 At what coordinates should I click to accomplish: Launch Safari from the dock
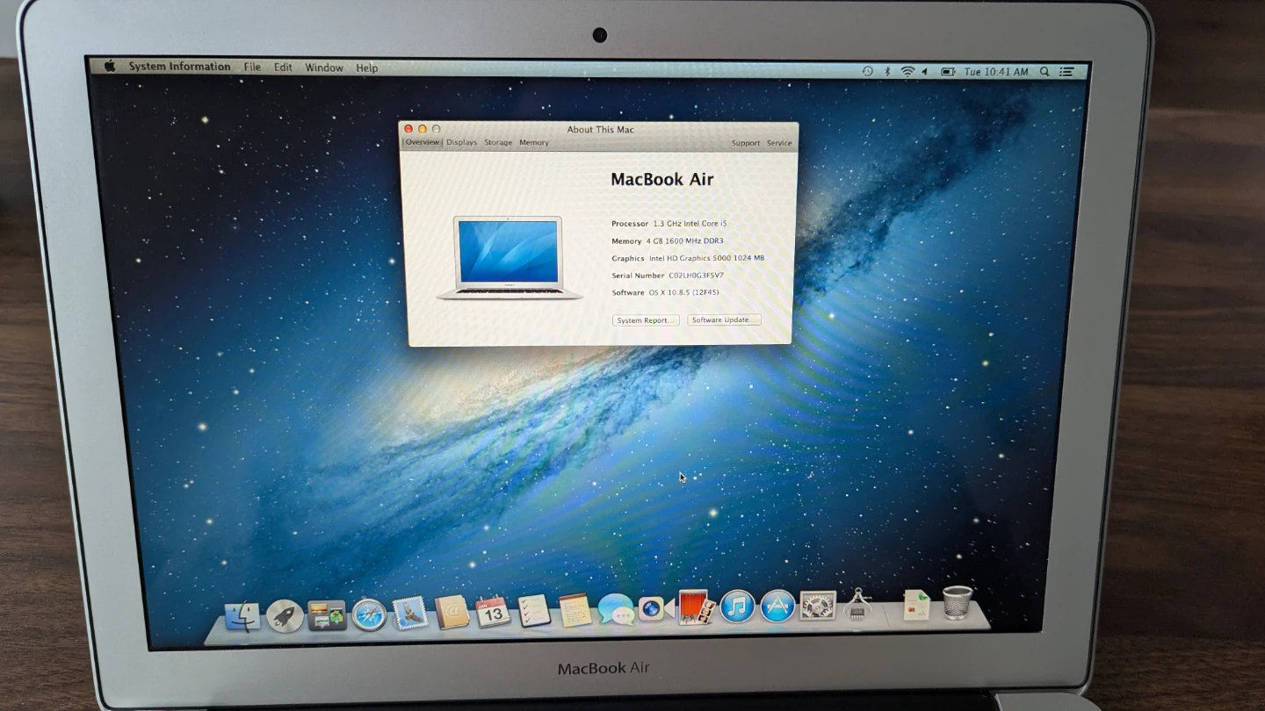(369, 614)
